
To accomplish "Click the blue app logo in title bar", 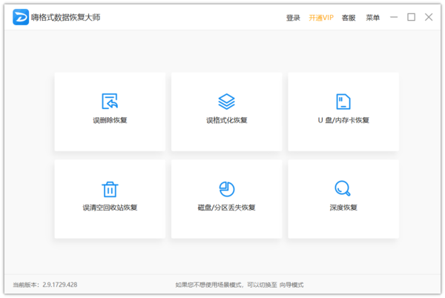I will coord(21,17).
